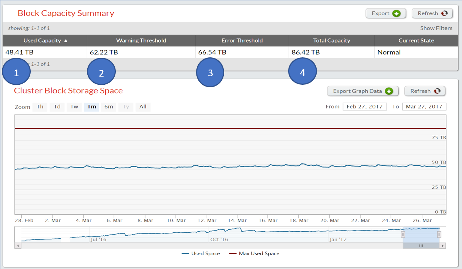Click the red circular arrows icon in the Cluster Block Storage Space Refresh button

coord(437,91)
